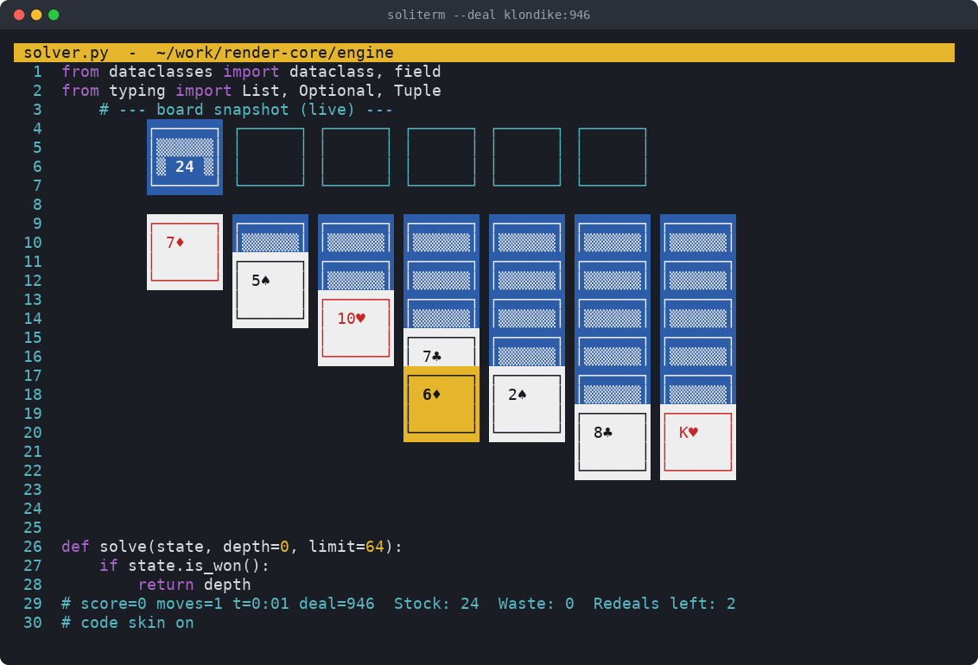Screen dimensions: 978x665
Task: Select the 2♠ card
Action: 526,404
